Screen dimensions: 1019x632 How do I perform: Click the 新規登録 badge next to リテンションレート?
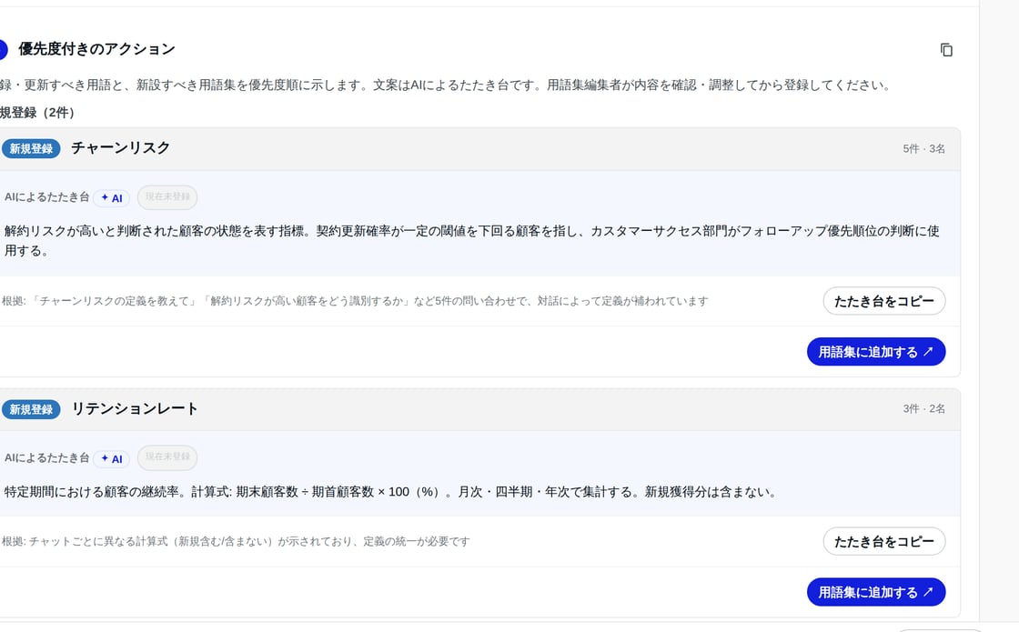click(31, 409)
